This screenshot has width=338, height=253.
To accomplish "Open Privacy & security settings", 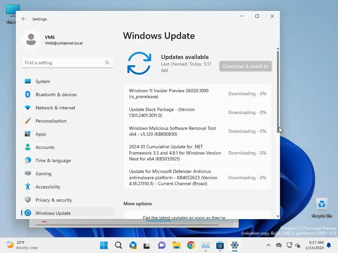I will (x=67, y=200).
